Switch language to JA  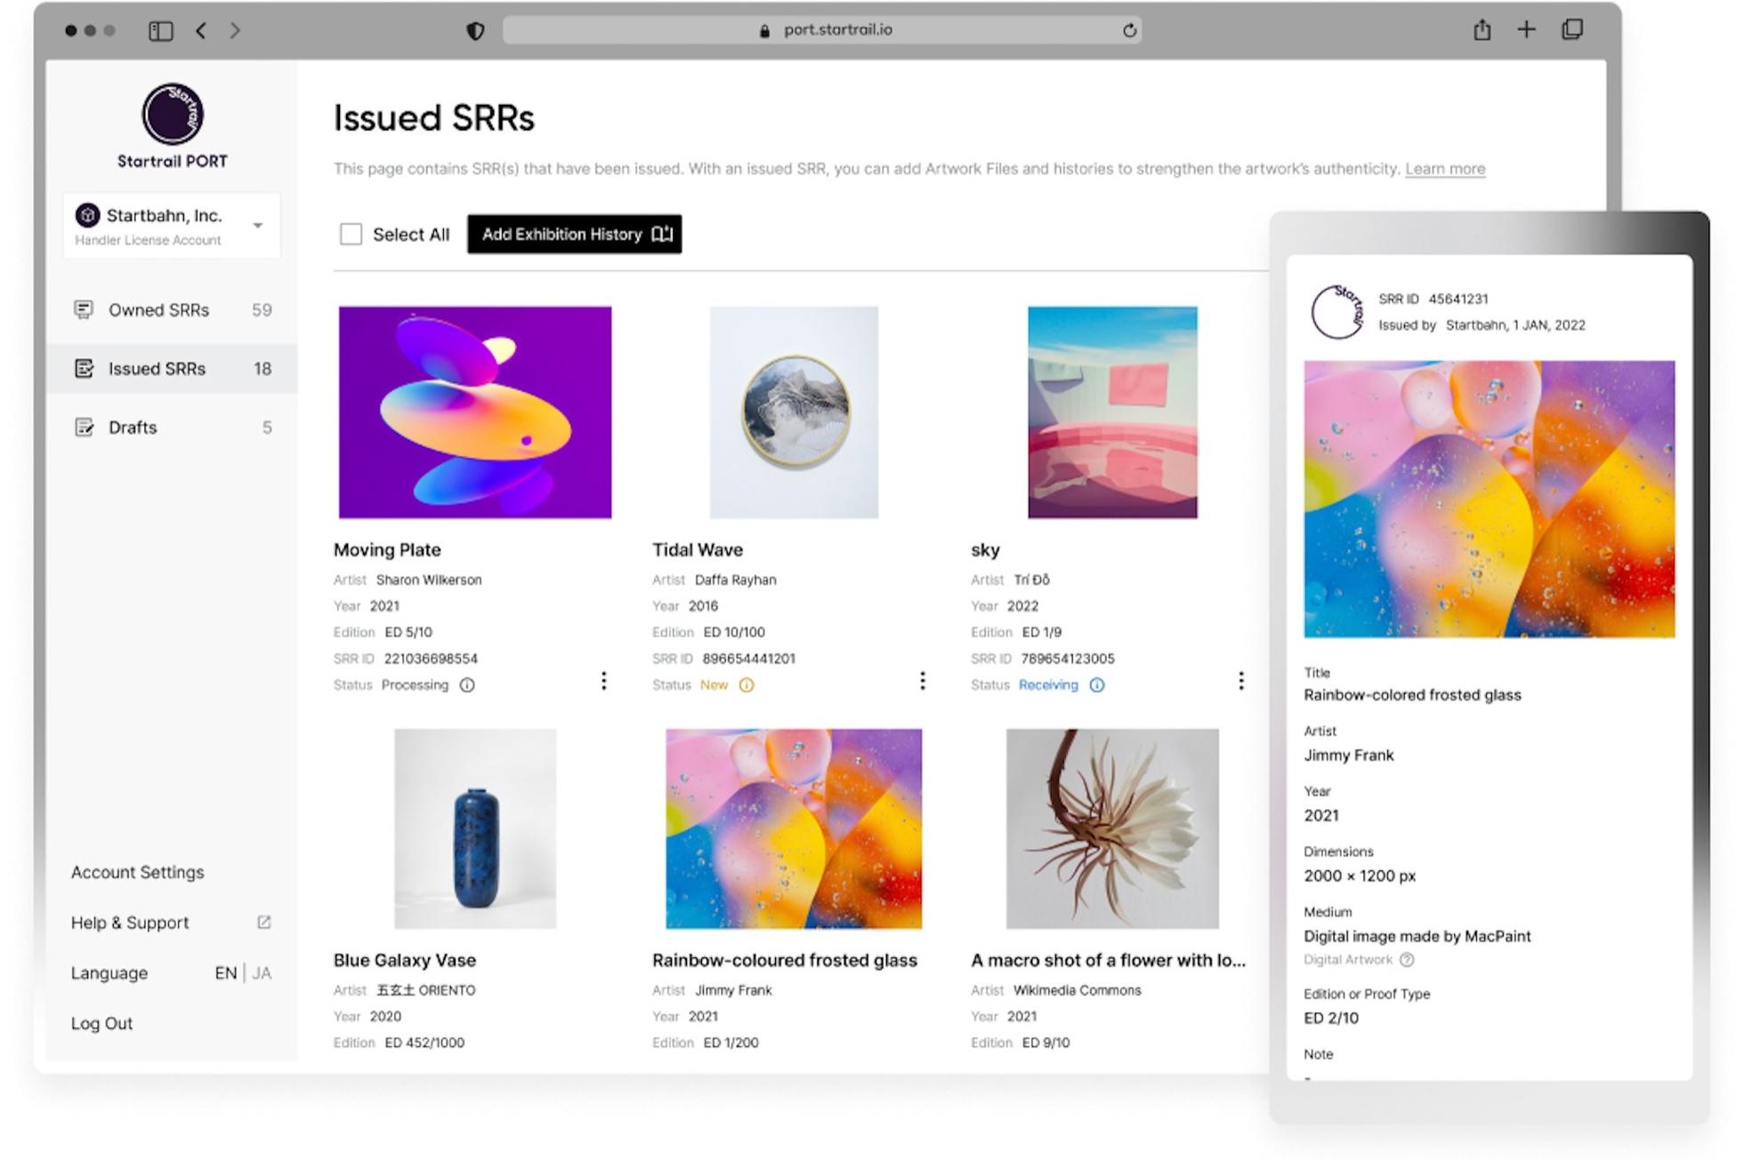[x=262, y=973]
